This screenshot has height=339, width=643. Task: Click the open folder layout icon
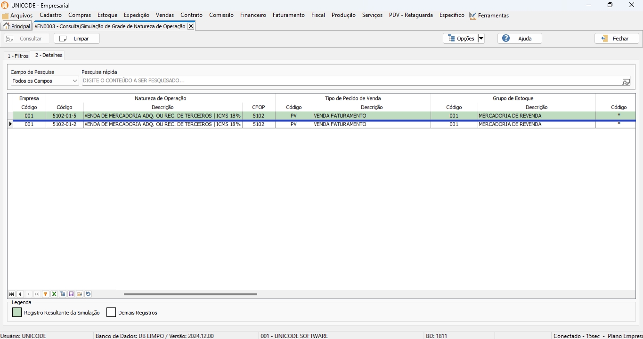coord(80,294)
